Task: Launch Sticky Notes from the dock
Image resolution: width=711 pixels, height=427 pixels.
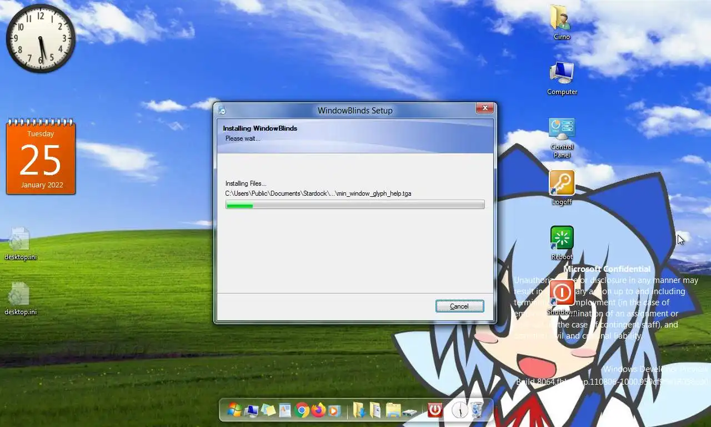Action: coord(268,410)
